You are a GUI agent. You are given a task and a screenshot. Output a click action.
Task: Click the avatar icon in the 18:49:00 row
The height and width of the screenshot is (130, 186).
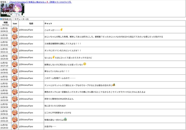[15, 92]
